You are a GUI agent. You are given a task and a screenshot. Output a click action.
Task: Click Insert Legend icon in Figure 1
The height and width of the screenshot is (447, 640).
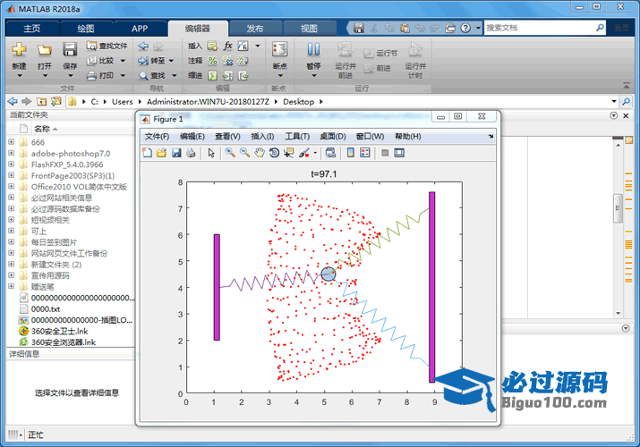pos(365,153)
